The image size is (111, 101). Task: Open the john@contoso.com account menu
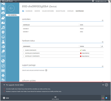click(101, 1)
